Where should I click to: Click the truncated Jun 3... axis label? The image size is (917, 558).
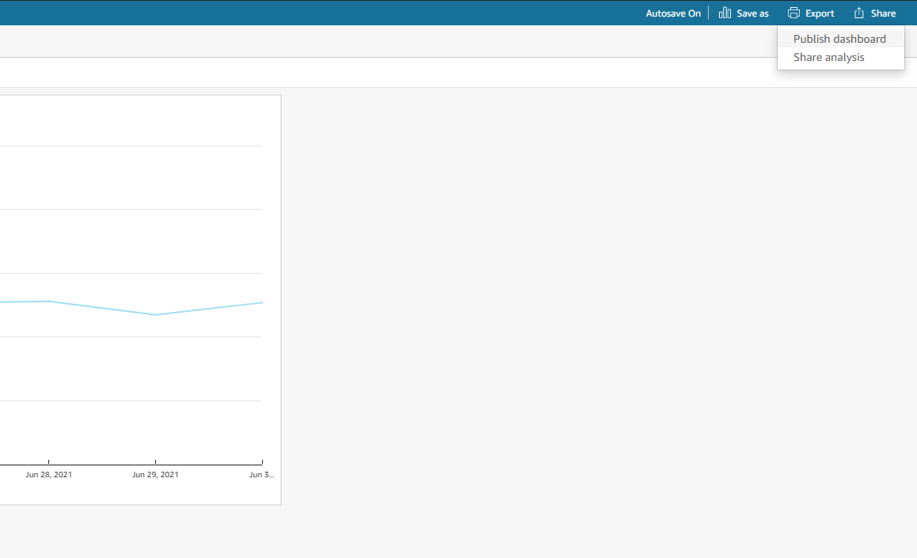[x=261, y=474]
